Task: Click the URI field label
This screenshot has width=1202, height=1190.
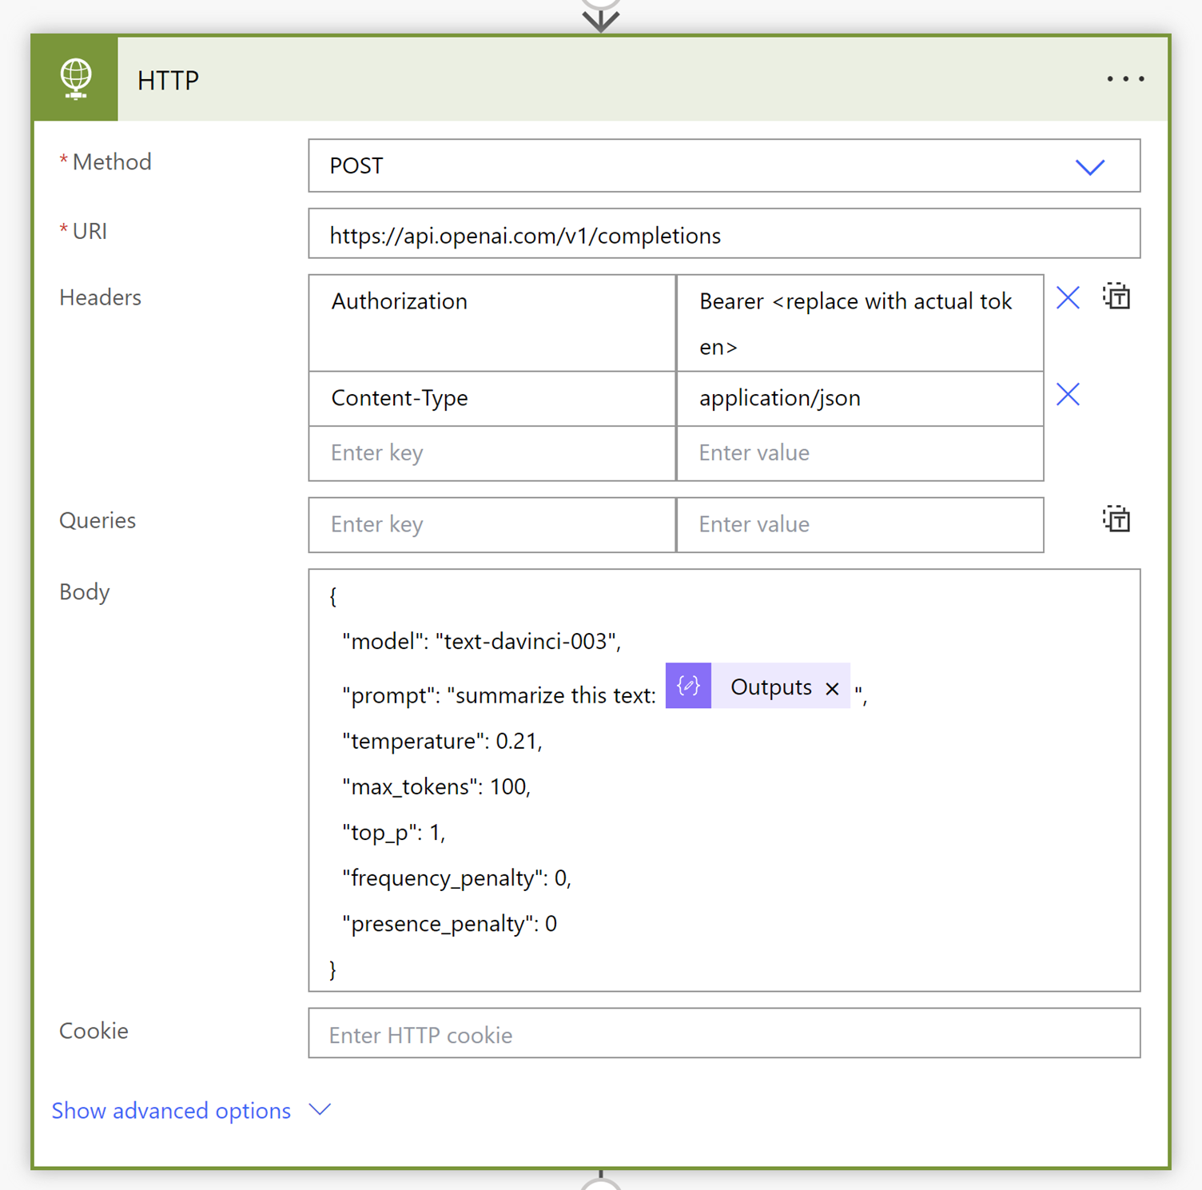Action: point(90,232)
